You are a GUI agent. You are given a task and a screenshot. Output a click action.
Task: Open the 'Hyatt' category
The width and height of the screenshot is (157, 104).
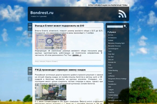click(x=110, y=73)
